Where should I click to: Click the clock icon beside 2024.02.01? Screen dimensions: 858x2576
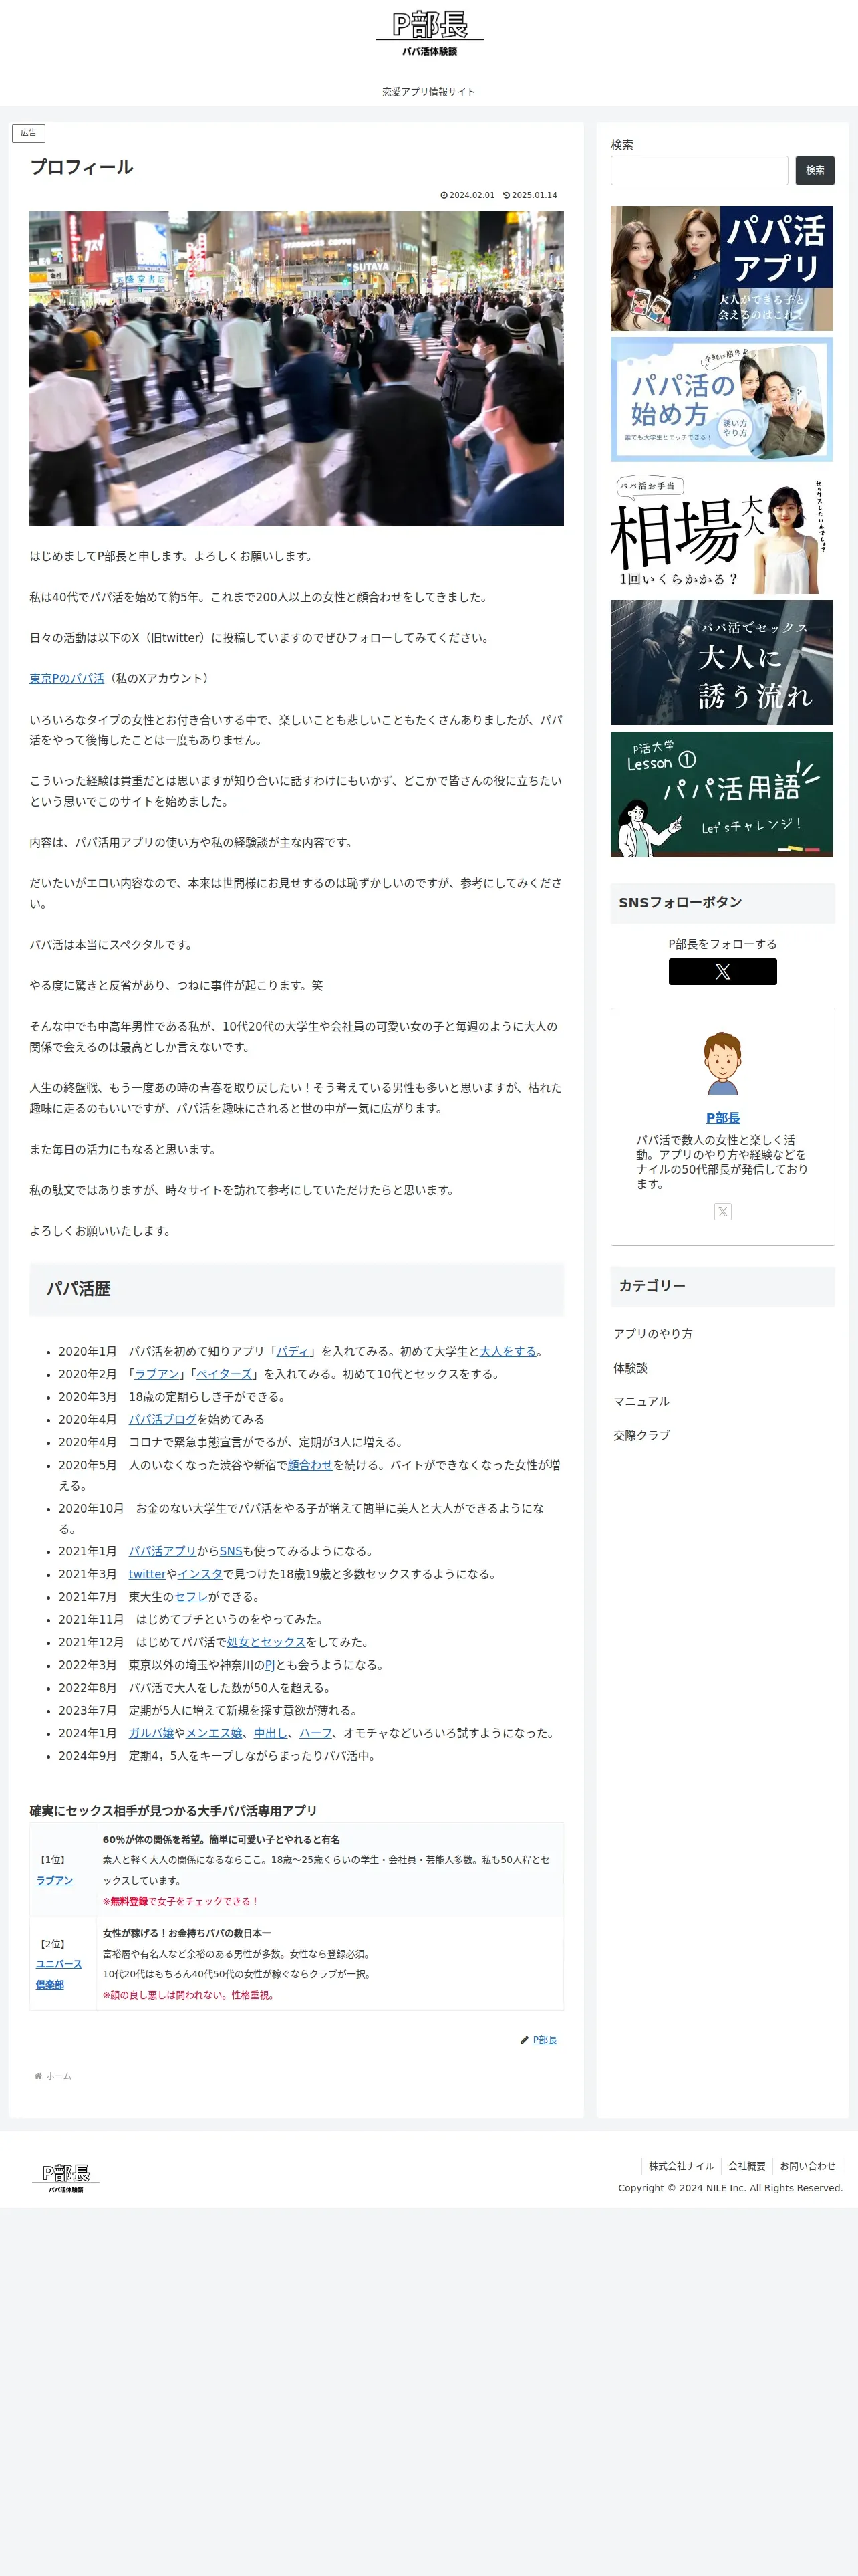pos(444,195)
